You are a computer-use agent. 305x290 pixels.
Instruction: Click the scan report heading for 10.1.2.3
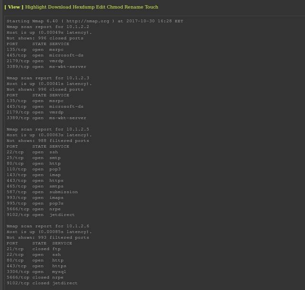[x=48, y=78]
